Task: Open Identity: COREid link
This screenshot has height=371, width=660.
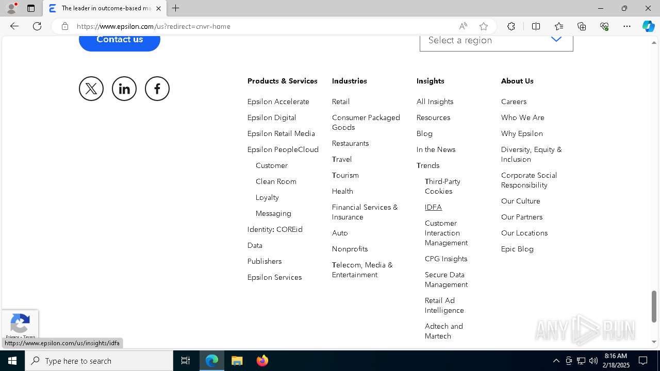Action: pyautogui.click(x=275, y=229)
